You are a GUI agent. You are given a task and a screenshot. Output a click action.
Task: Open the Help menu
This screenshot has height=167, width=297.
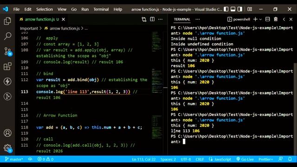point(118,9)
